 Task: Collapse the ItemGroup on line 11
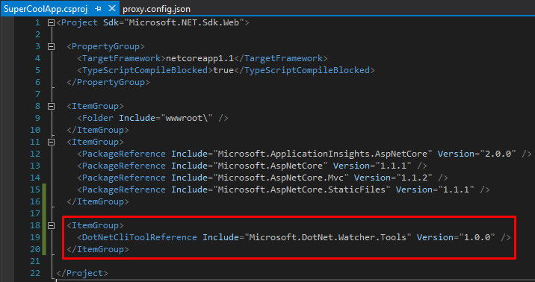click(x=51, y=142)
